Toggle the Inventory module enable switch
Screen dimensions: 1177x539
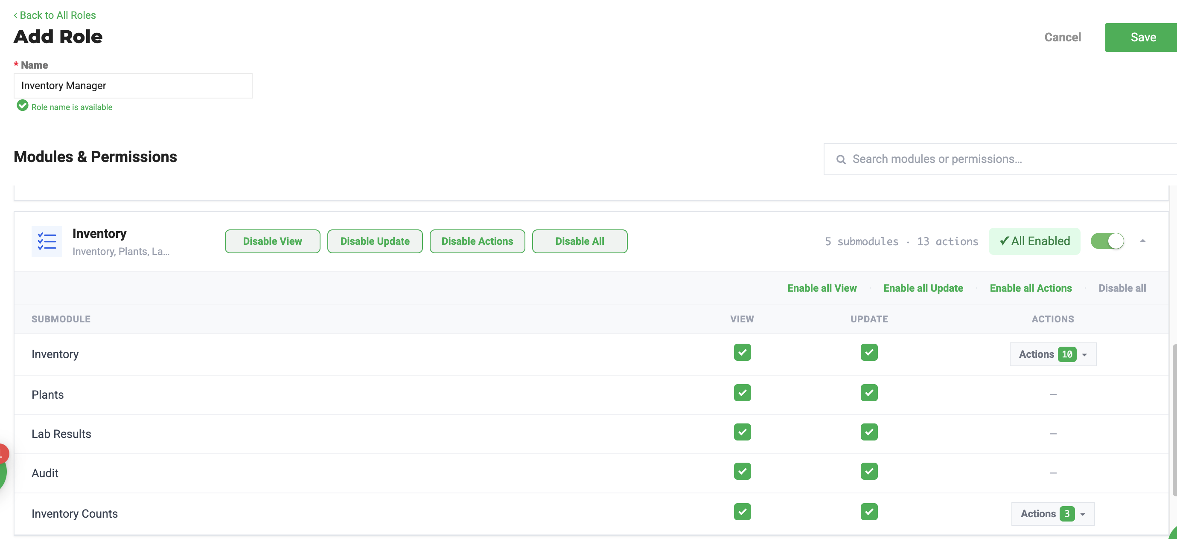tap(1107, 241)
